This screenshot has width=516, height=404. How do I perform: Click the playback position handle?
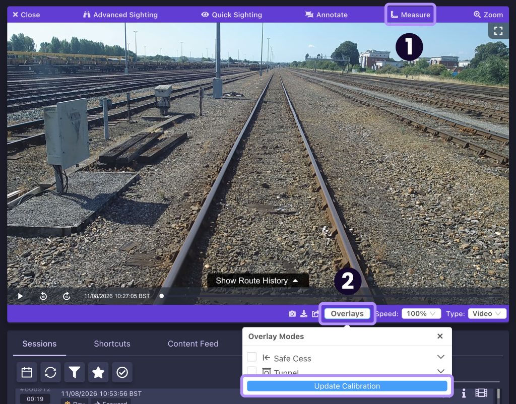tap(162, 296)
